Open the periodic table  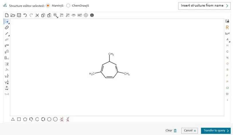pos(227,34)
